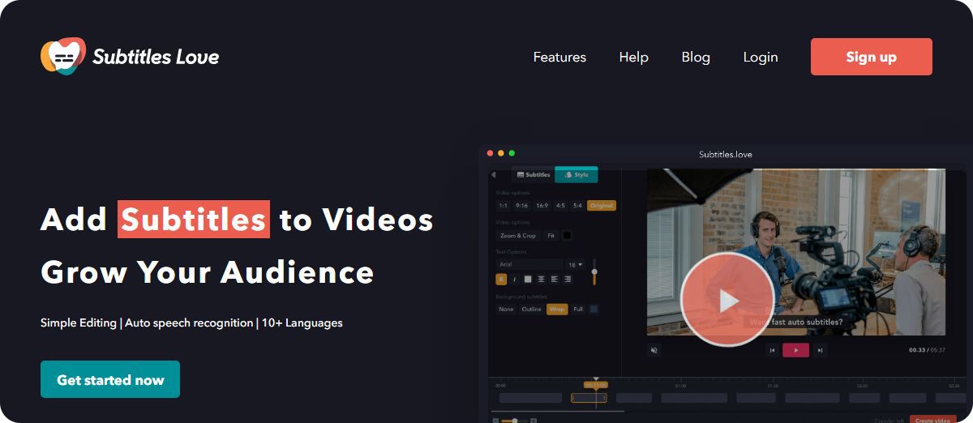Go to the Blog
This screenshot has width=973, height=423.
pyautogui.click(x=696, y=57)
